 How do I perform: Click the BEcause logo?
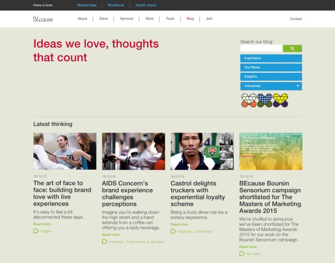[43, 19]
